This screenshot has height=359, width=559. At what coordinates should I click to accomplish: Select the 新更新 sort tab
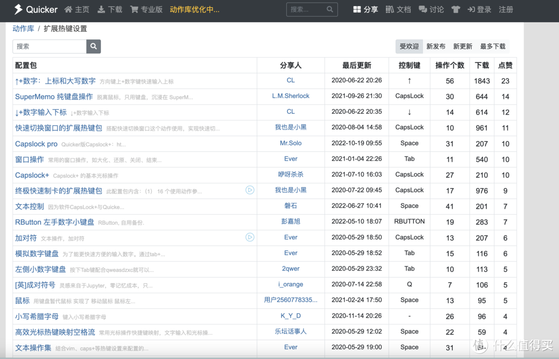(x=462, y=46)
